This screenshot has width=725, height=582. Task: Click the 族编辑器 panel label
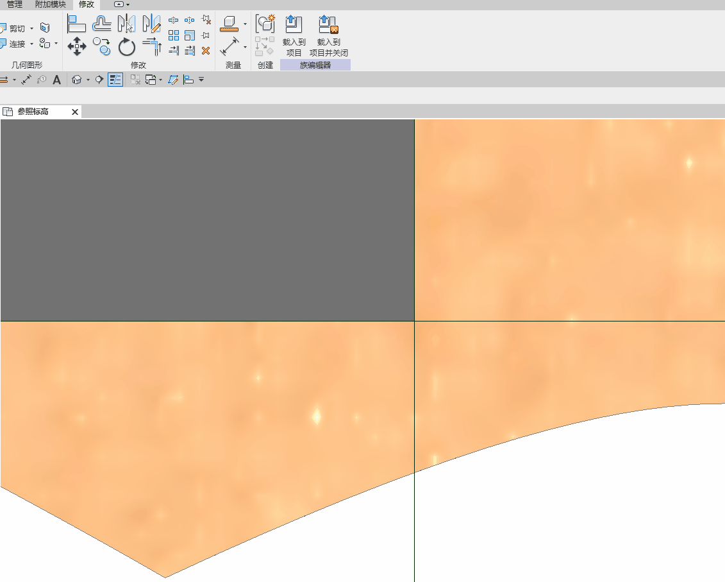tap(315, 65)
